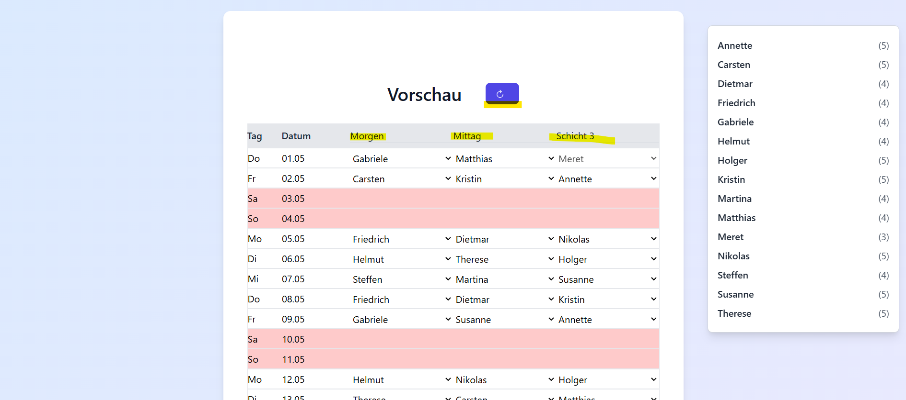Viewport: 906px width, 400px height.
Task: Click the Morgen column header
Action: pos(367,136)
